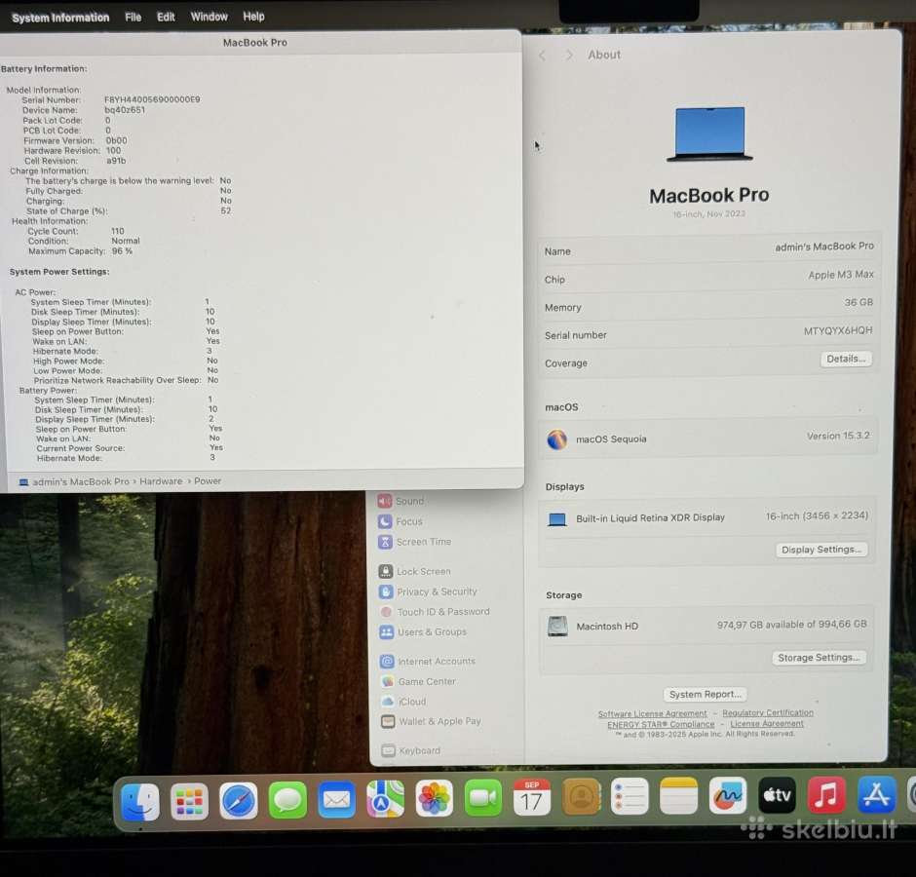
Task: Open Maps app in dock
Action: click(x=386, y=799)
